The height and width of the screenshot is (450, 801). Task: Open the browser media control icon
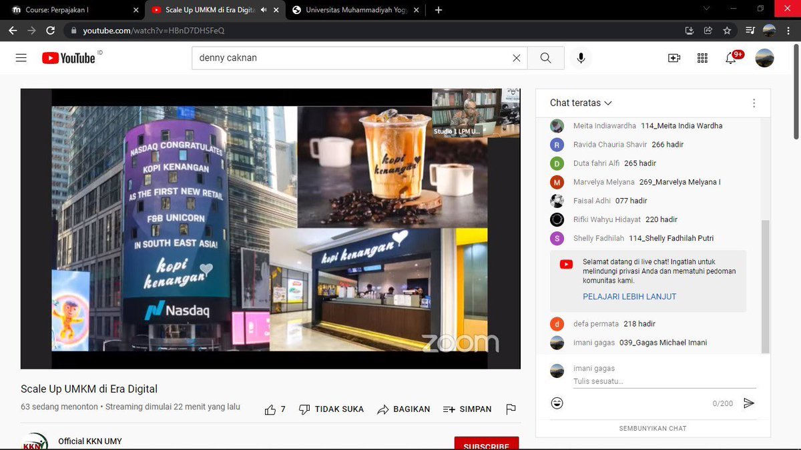[750, 31]
